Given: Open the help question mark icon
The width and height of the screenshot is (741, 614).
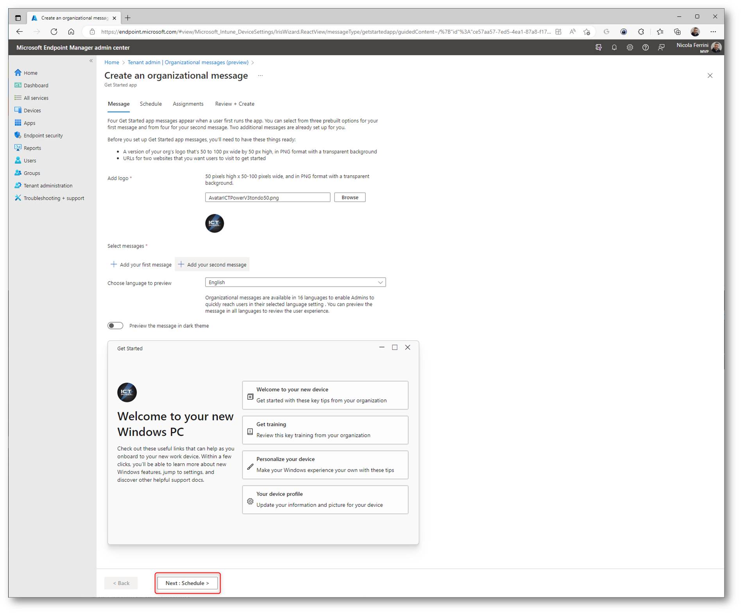Looking at the screenshot, I should [x=645, y=47].
